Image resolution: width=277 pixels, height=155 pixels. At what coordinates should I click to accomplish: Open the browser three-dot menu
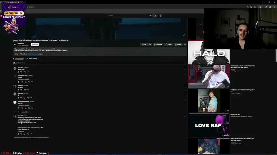pyautogui.click(x=274, y=7)
